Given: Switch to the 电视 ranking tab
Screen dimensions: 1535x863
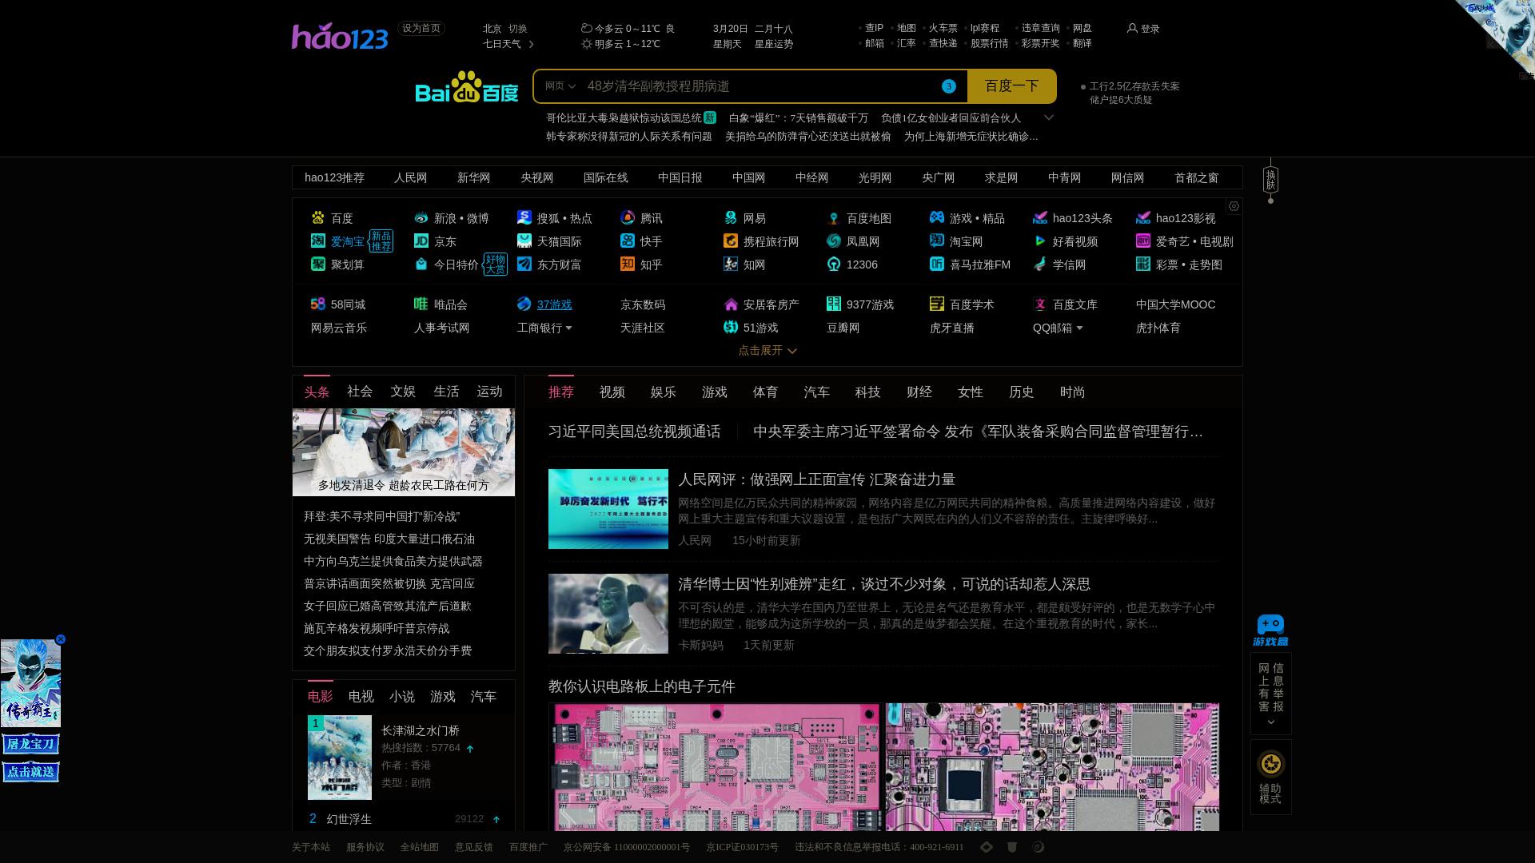Looking at the screenshot, I should (361, 697).
